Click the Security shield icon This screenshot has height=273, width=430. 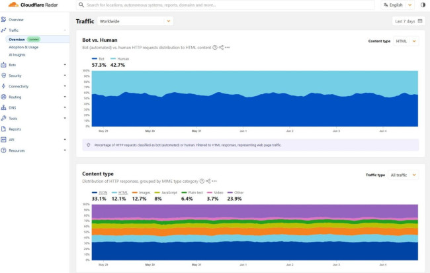click(x=3, y=76)
